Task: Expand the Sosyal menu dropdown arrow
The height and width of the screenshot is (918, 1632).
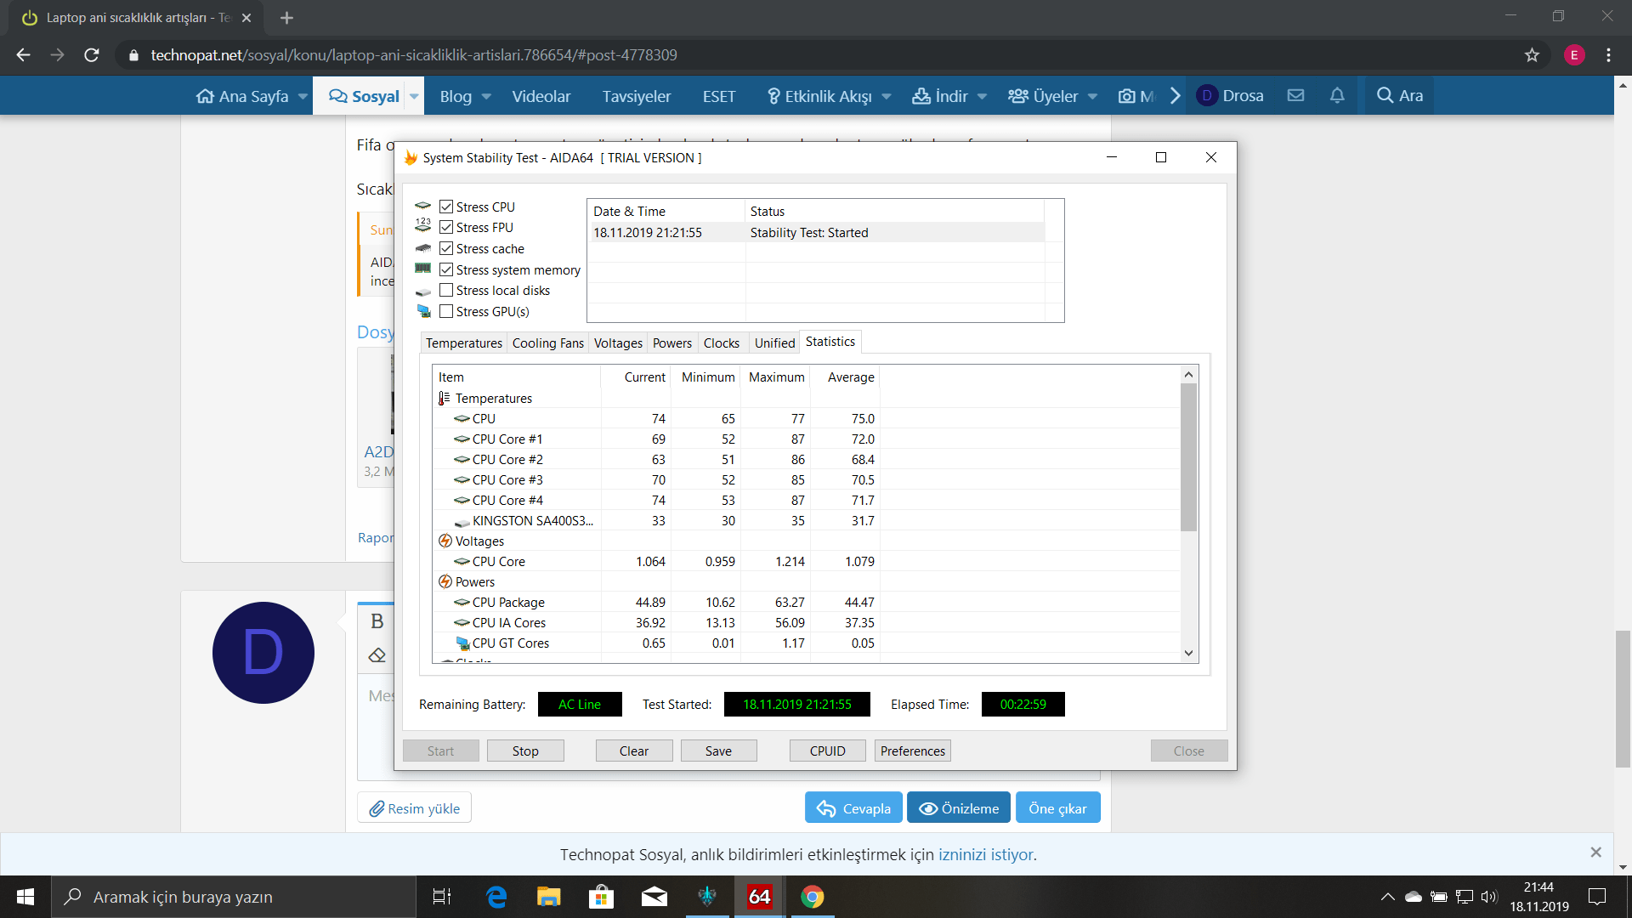Action: click(x=414, y=96)
